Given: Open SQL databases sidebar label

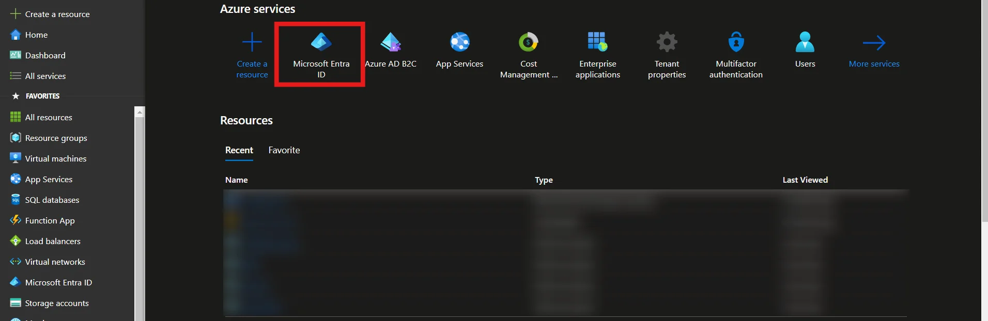Looking at the screenshot, I should click(x=52, y=200).
